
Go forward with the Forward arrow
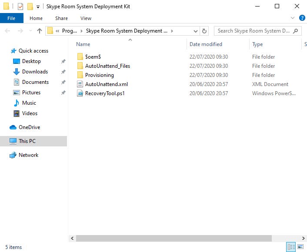coord(20,31)
